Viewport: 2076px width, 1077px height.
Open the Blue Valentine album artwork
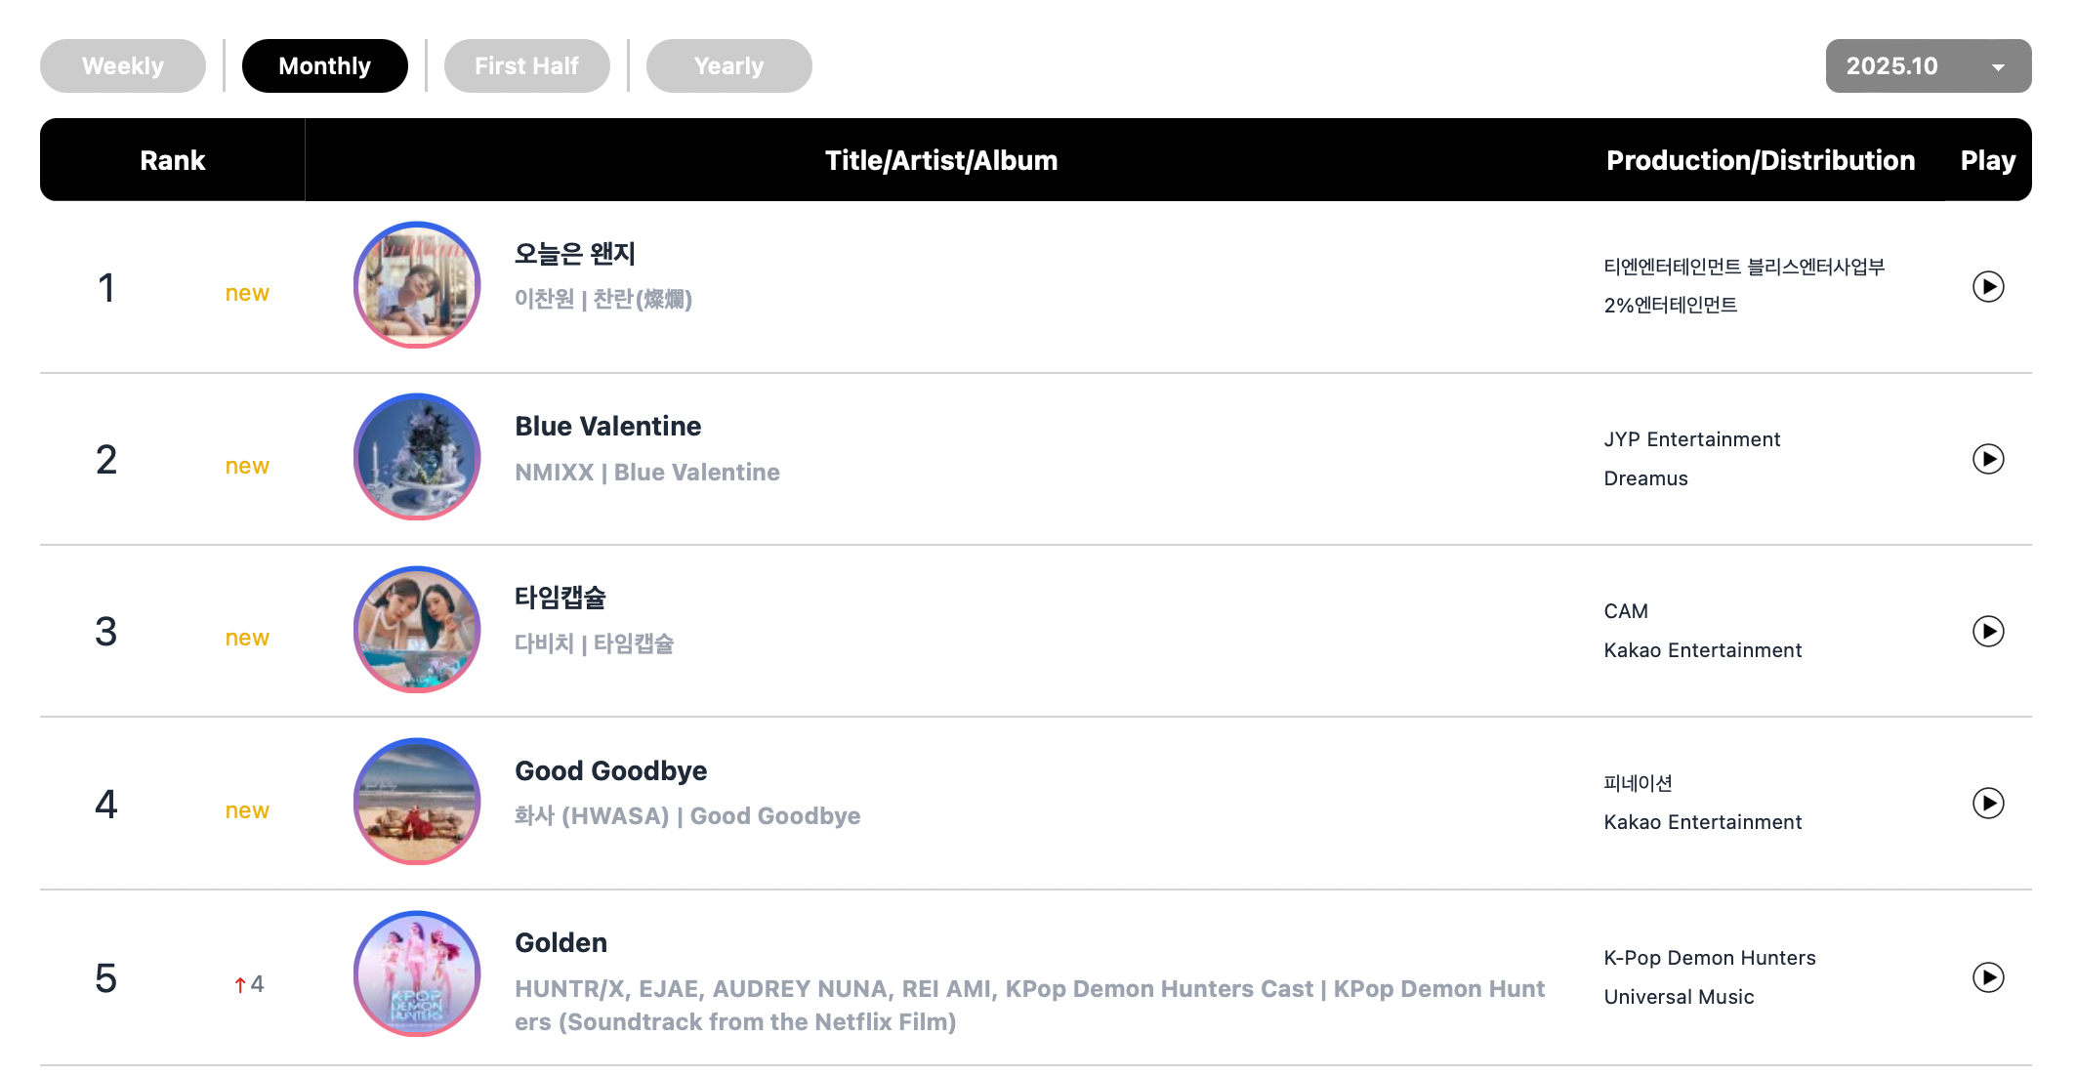417,457
